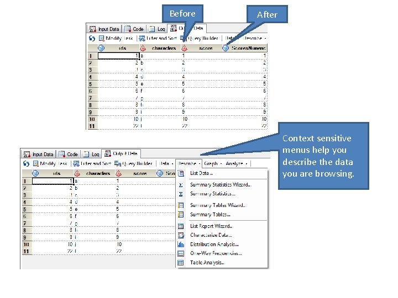Select the characters column header in the upper window

point(160,48)
